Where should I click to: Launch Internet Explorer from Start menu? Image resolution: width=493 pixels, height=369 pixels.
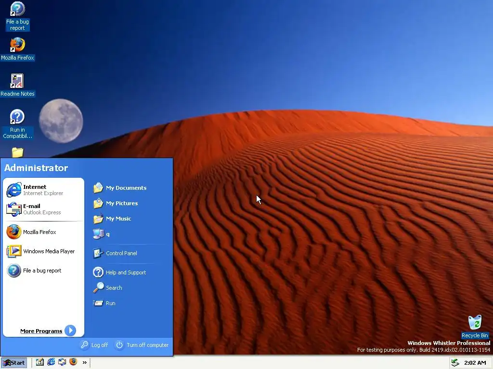pos(43,190)
